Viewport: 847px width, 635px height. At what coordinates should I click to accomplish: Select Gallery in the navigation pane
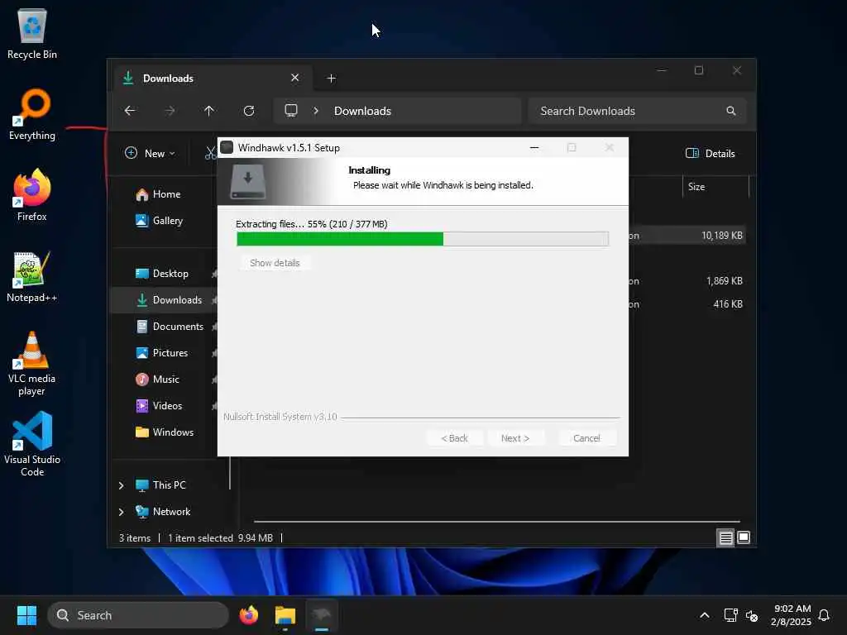pos(159,220)
